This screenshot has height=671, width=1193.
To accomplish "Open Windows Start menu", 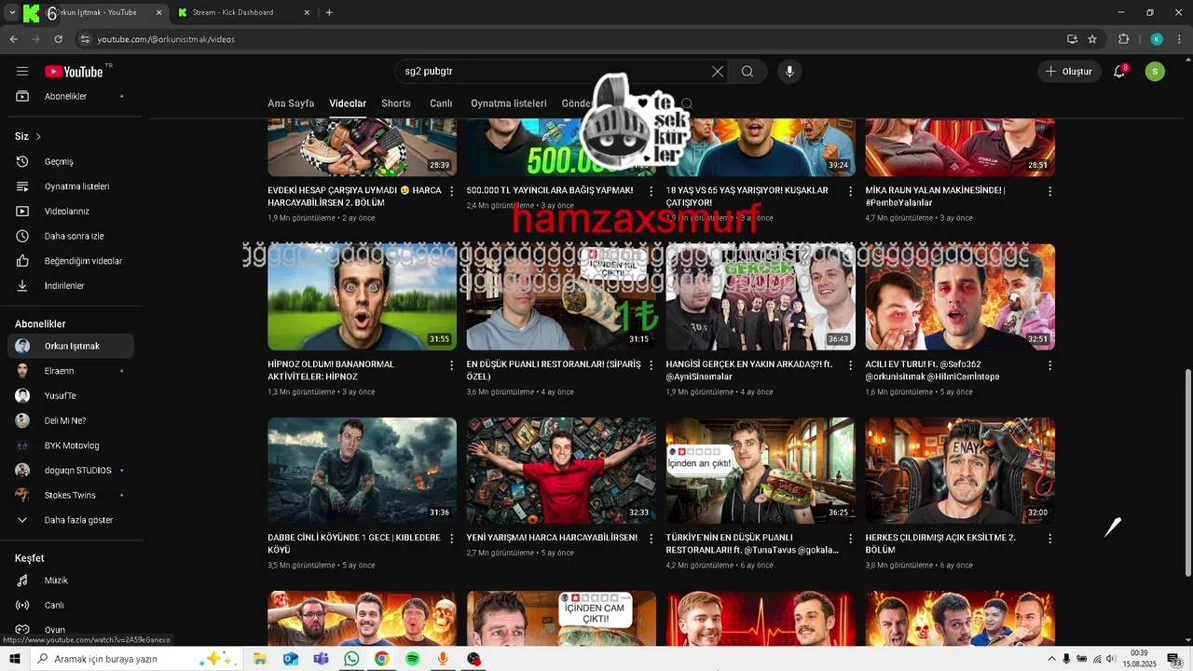I will tap(14, 659).
